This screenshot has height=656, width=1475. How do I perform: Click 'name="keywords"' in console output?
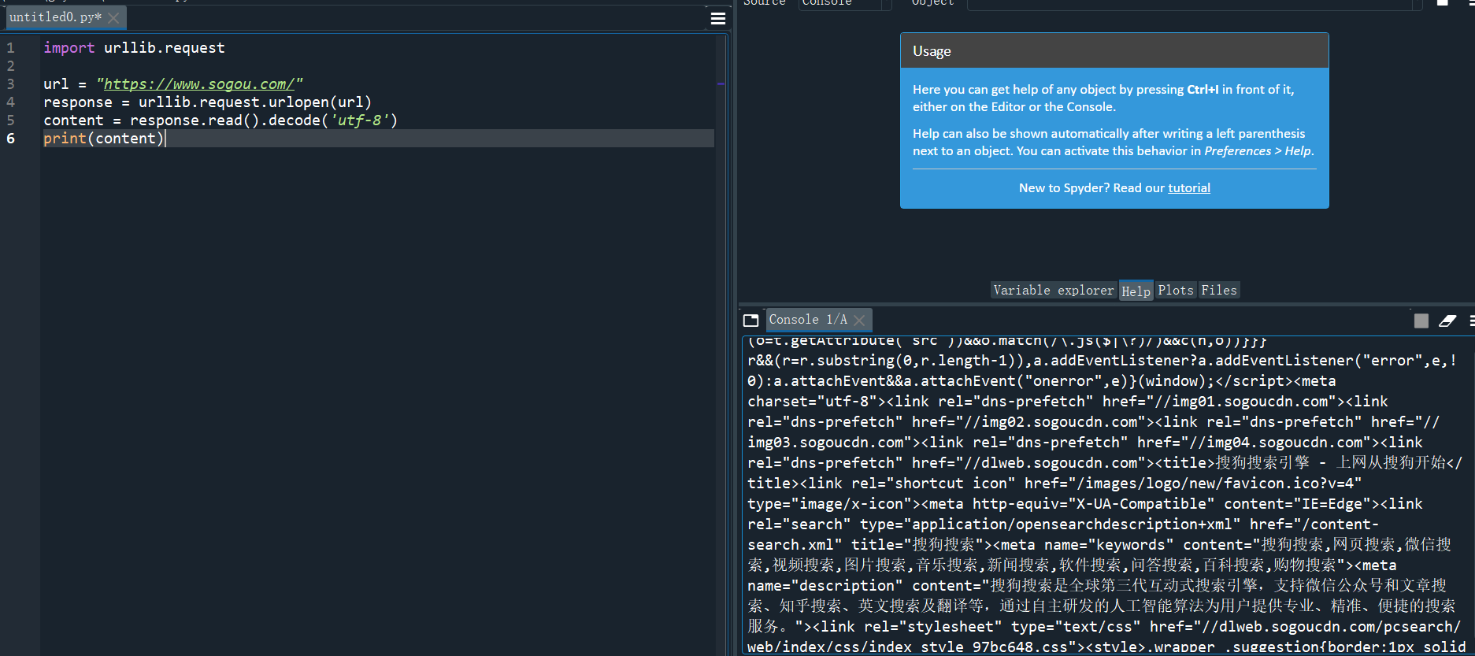(x=1109, y=545)
